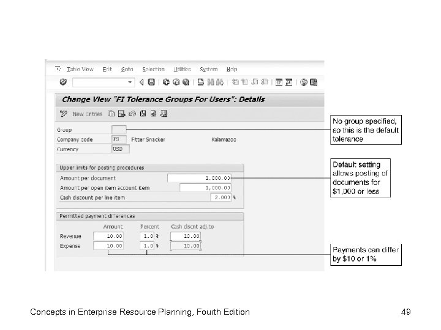Click the Last Page icon

pyautogui.click(x=264, y=82)
